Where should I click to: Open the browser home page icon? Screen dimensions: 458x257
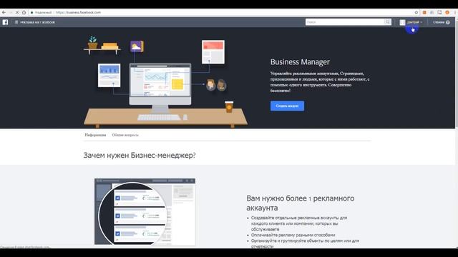point(24,13)
